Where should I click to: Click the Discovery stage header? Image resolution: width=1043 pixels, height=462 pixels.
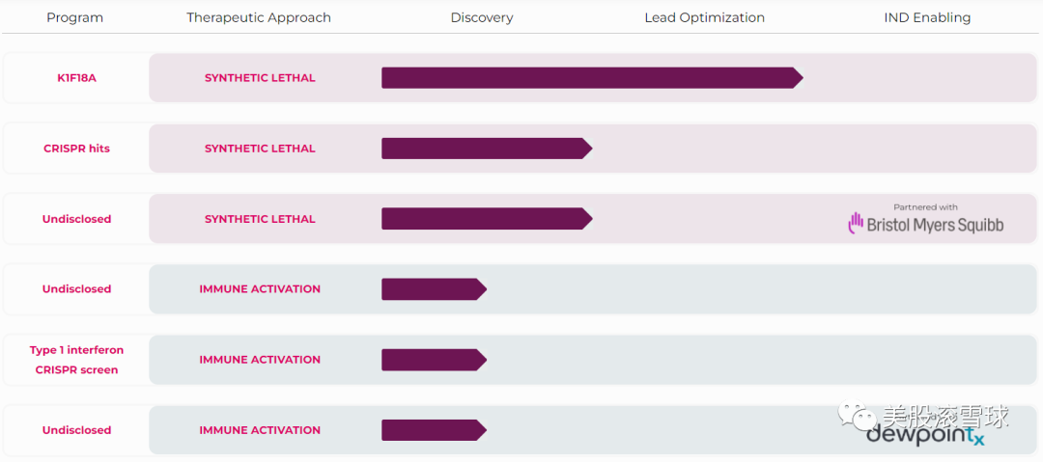482,17
